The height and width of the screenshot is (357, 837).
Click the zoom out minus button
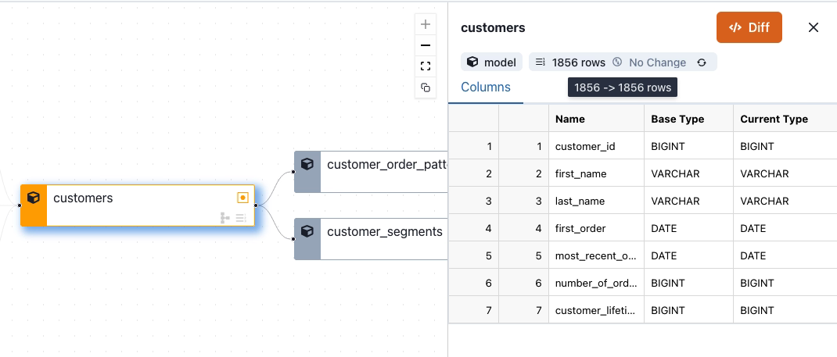pos(426,45)
